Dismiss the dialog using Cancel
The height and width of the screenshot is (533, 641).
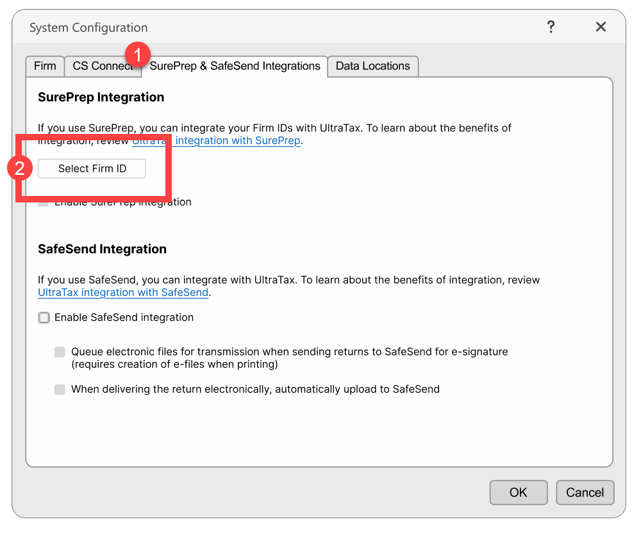tap(585, 493)
